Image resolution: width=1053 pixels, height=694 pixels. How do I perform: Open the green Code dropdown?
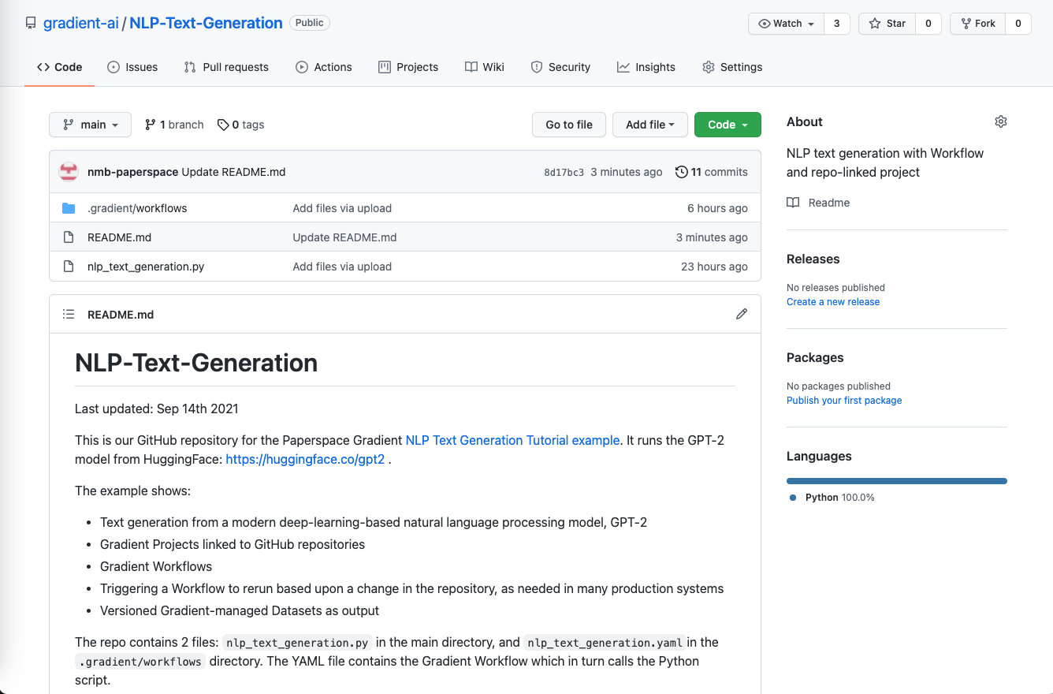tap(727, 125)
